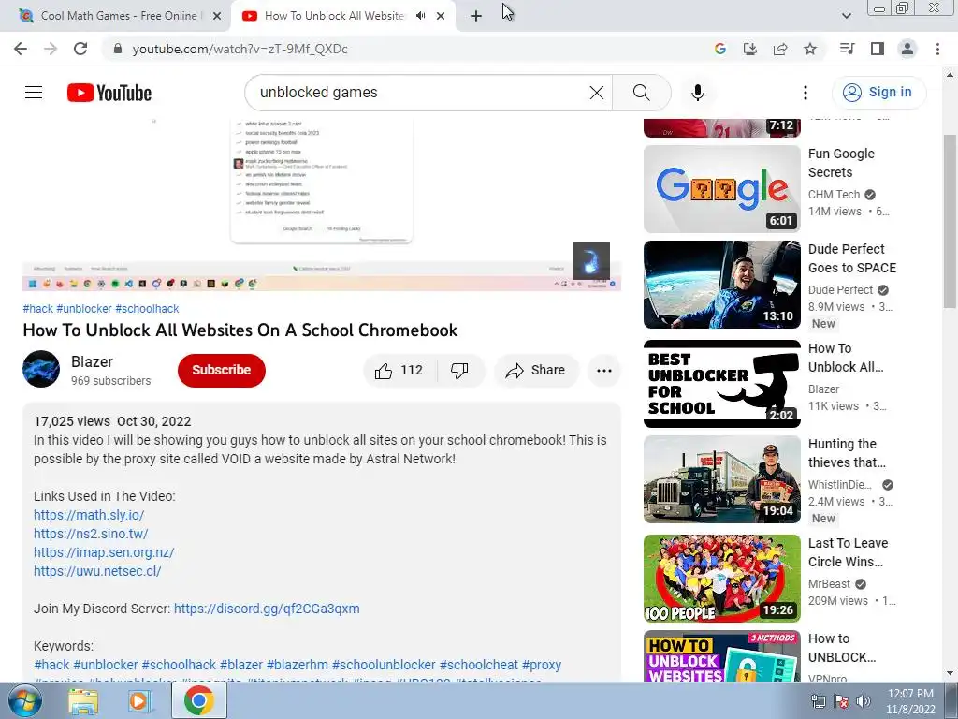Image resolution: width=958 pixels, height=719 pixels.
Task: Open Action Center flag in tray
Action: 841,701
